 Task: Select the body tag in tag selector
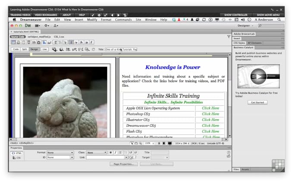(x=14, y=143)
